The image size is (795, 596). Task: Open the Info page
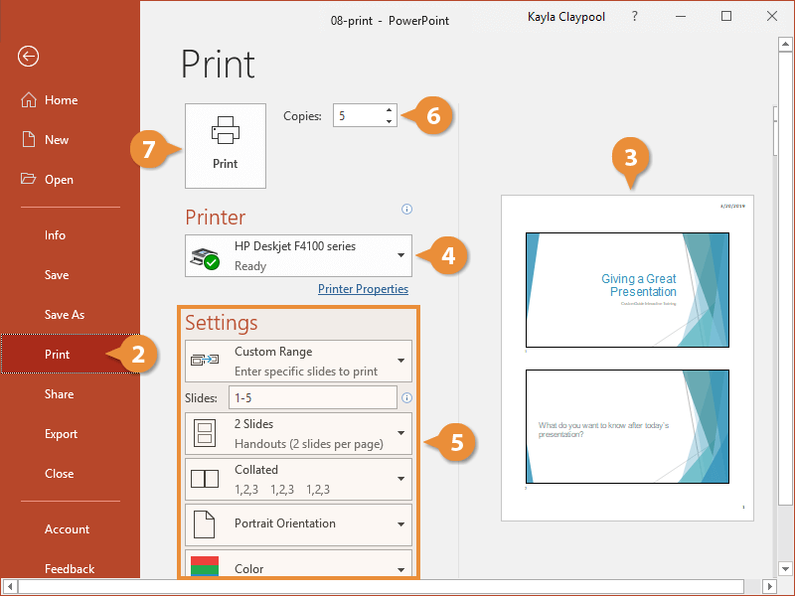55,235
